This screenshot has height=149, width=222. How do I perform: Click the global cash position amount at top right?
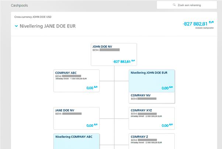pyautogui.click(x=195, y=24)
